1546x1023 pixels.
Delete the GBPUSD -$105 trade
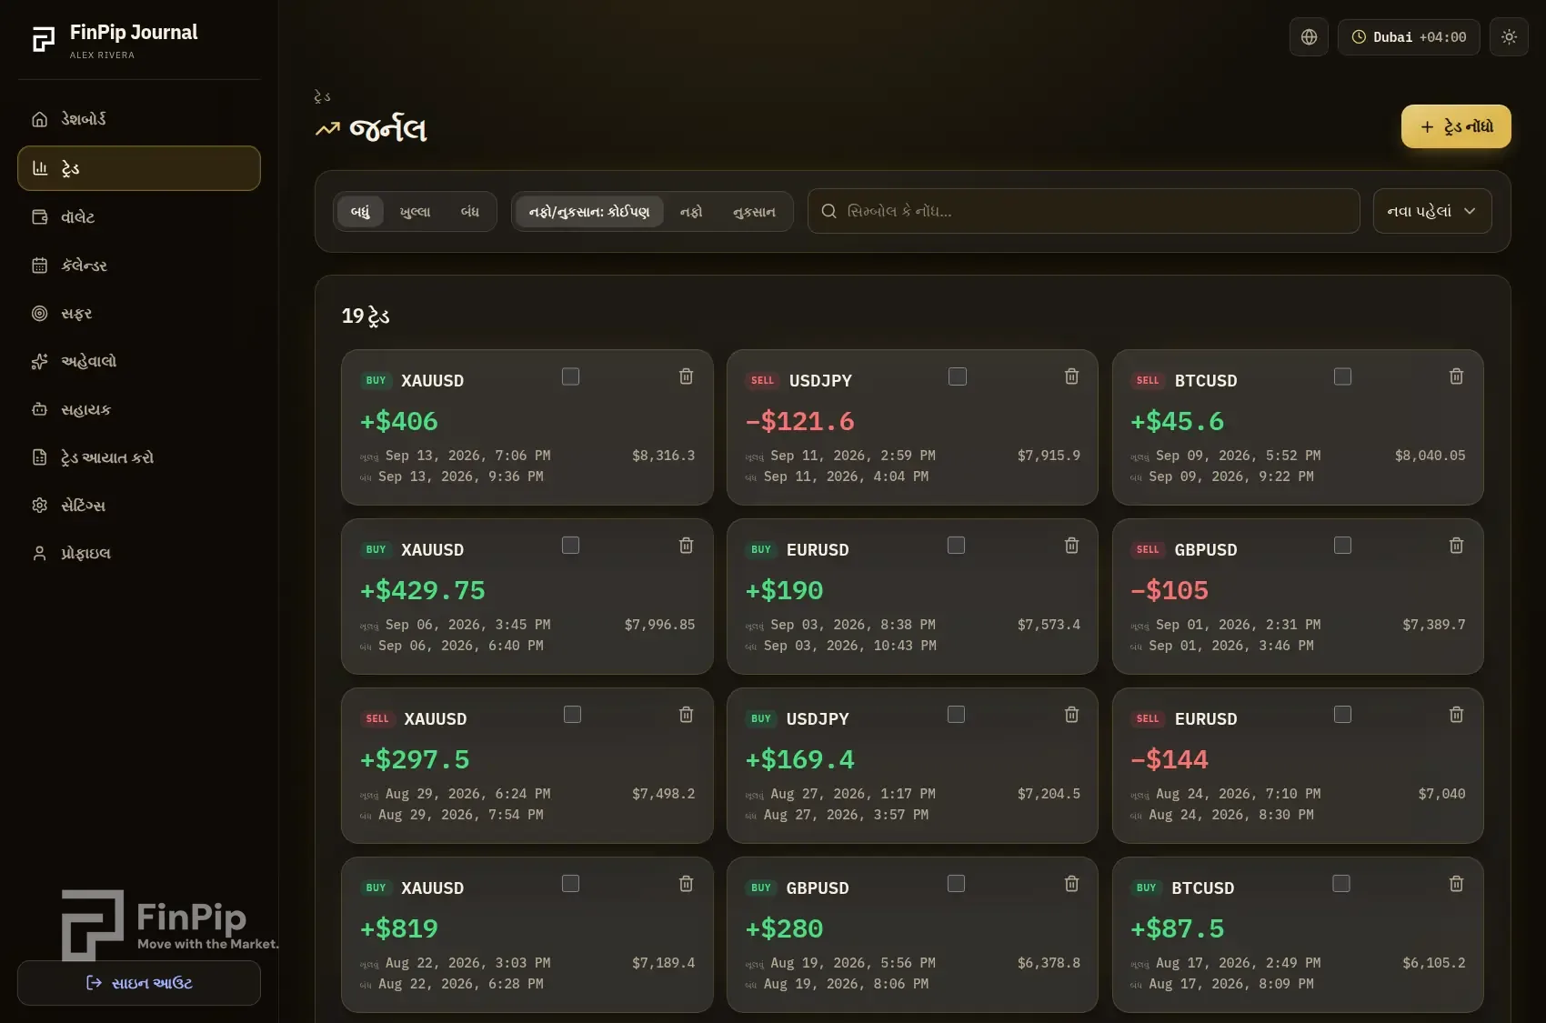tap(1456, 546)
